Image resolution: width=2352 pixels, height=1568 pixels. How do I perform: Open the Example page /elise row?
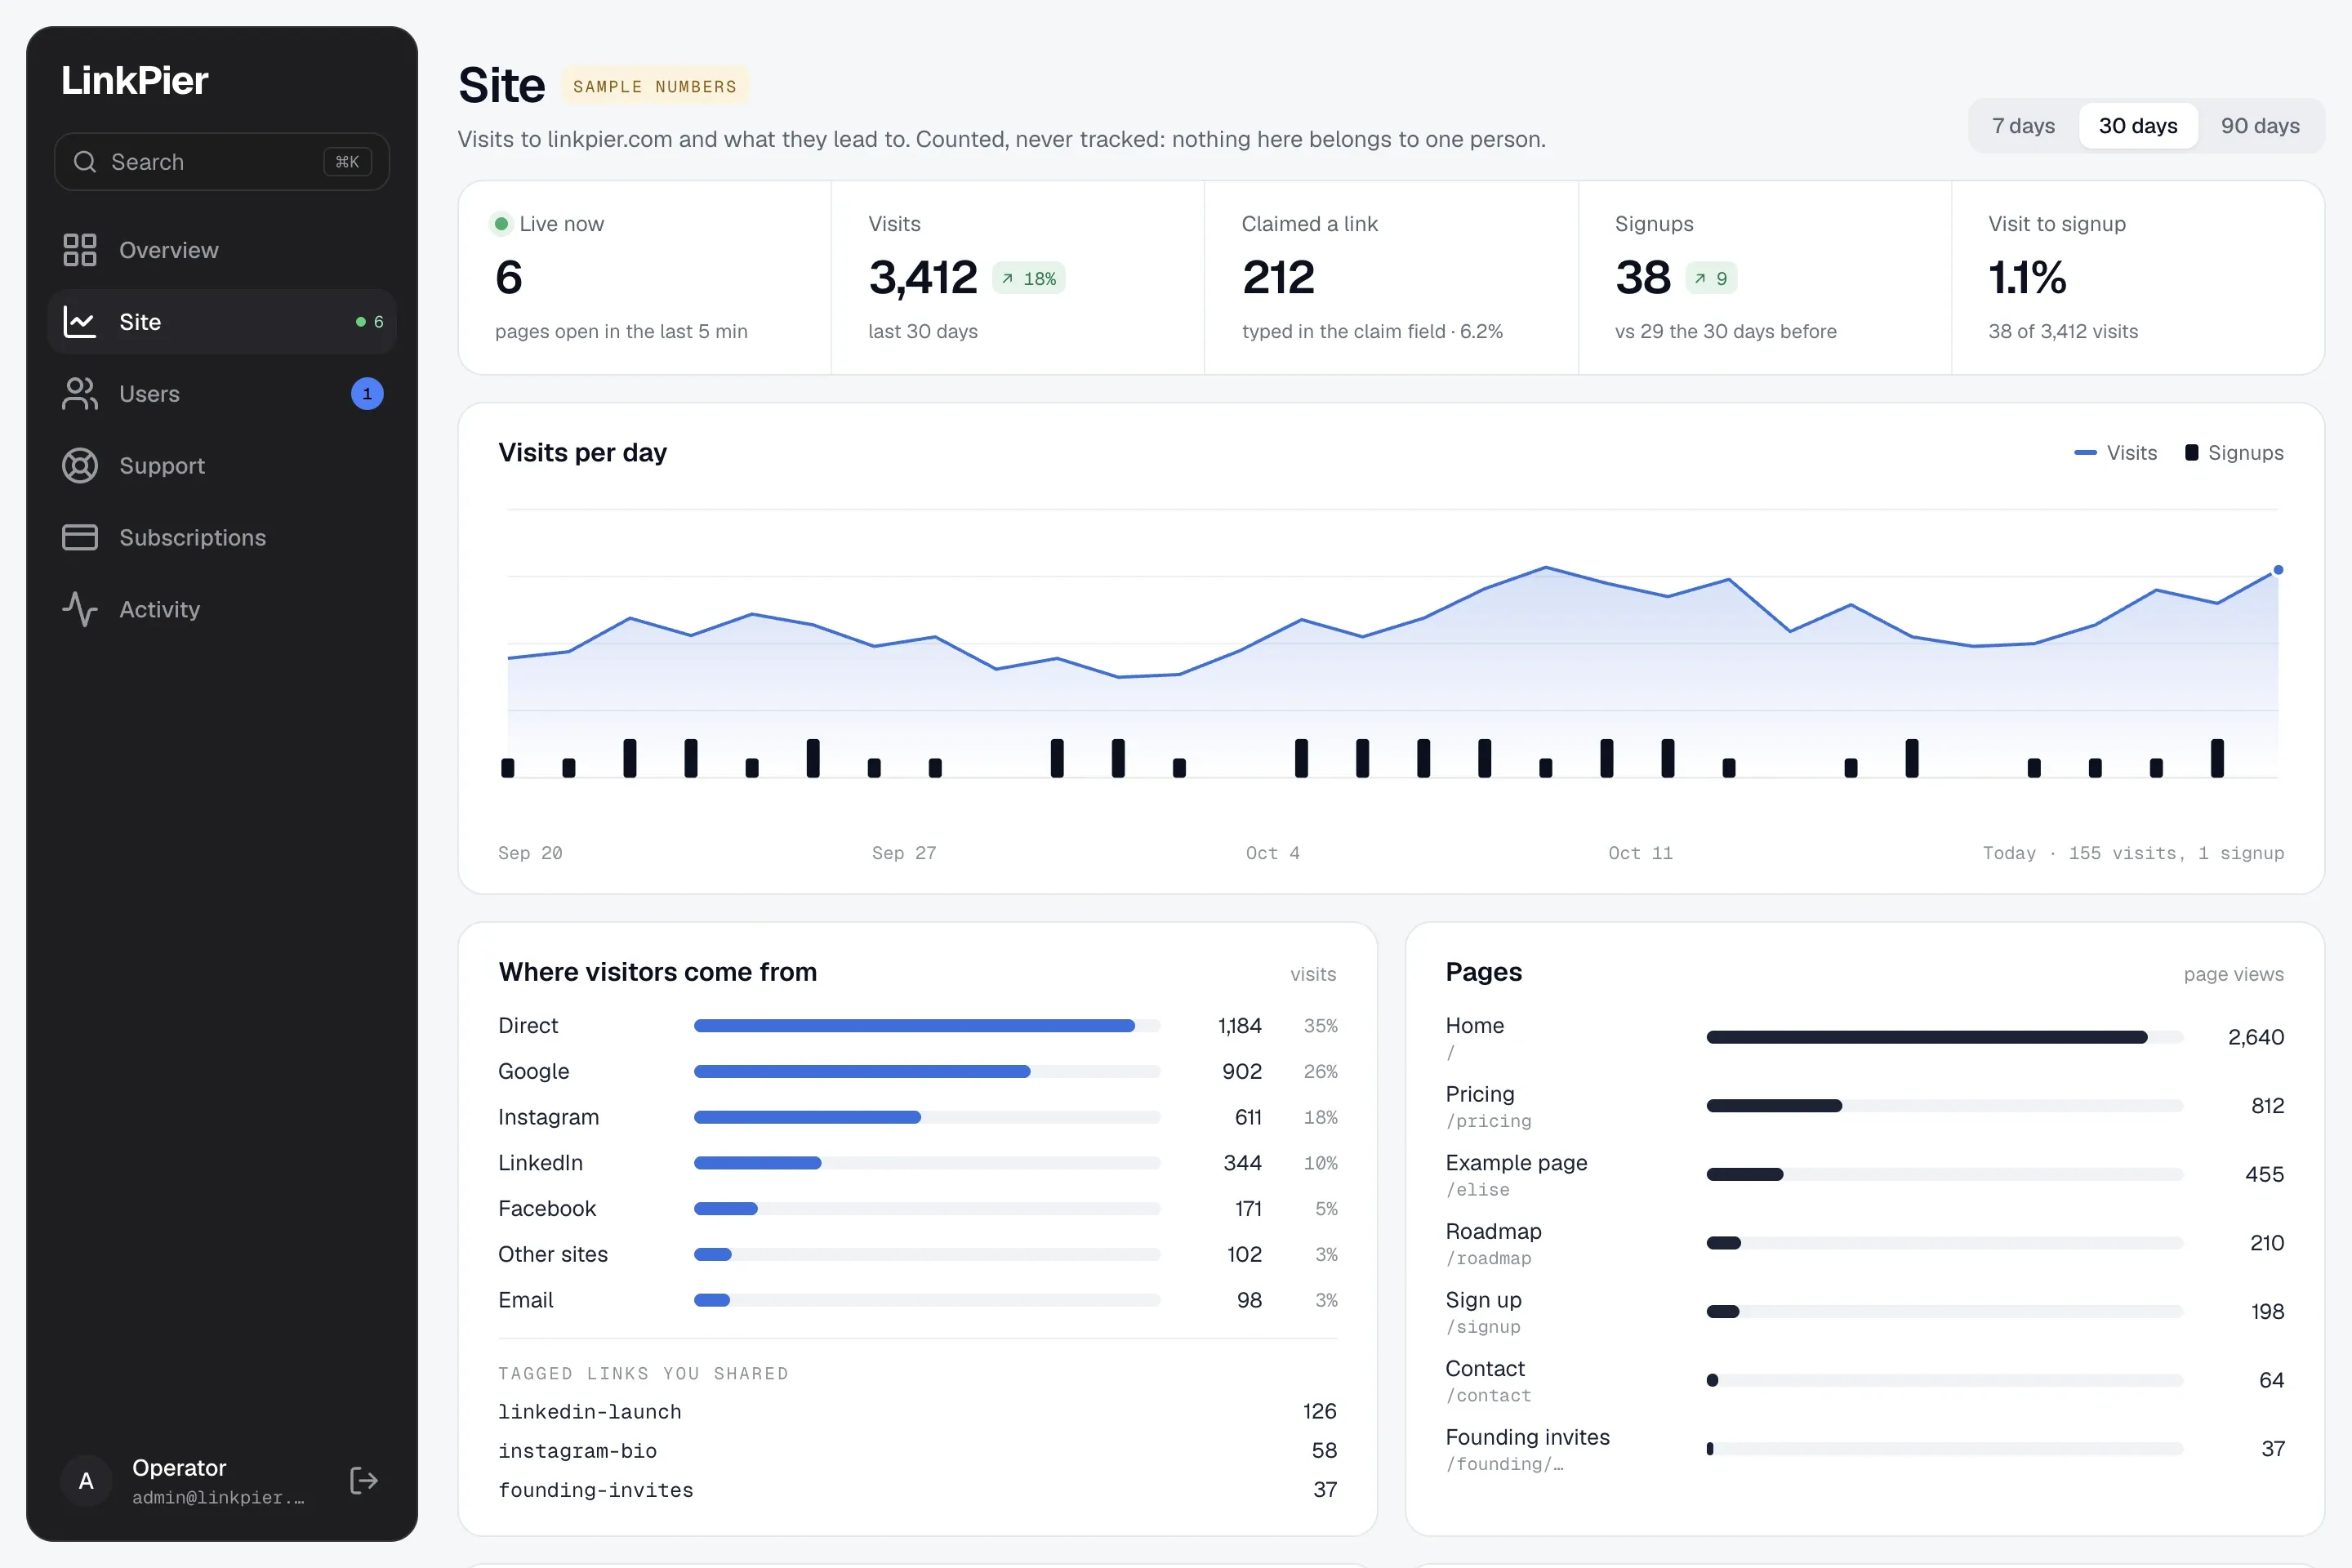pyautogui.click(x=1864, y=1175)
